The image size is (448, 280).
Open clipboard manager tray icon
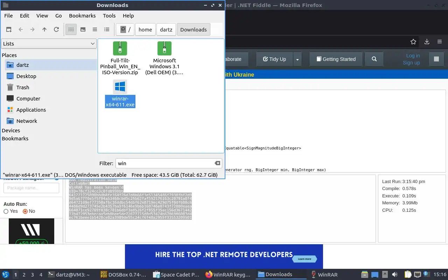408,275
